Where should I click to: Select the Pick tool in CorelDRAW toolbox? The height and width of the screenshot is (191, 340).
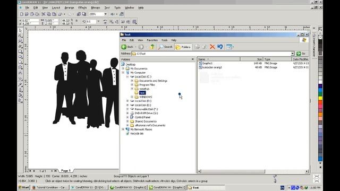point(20,31)
